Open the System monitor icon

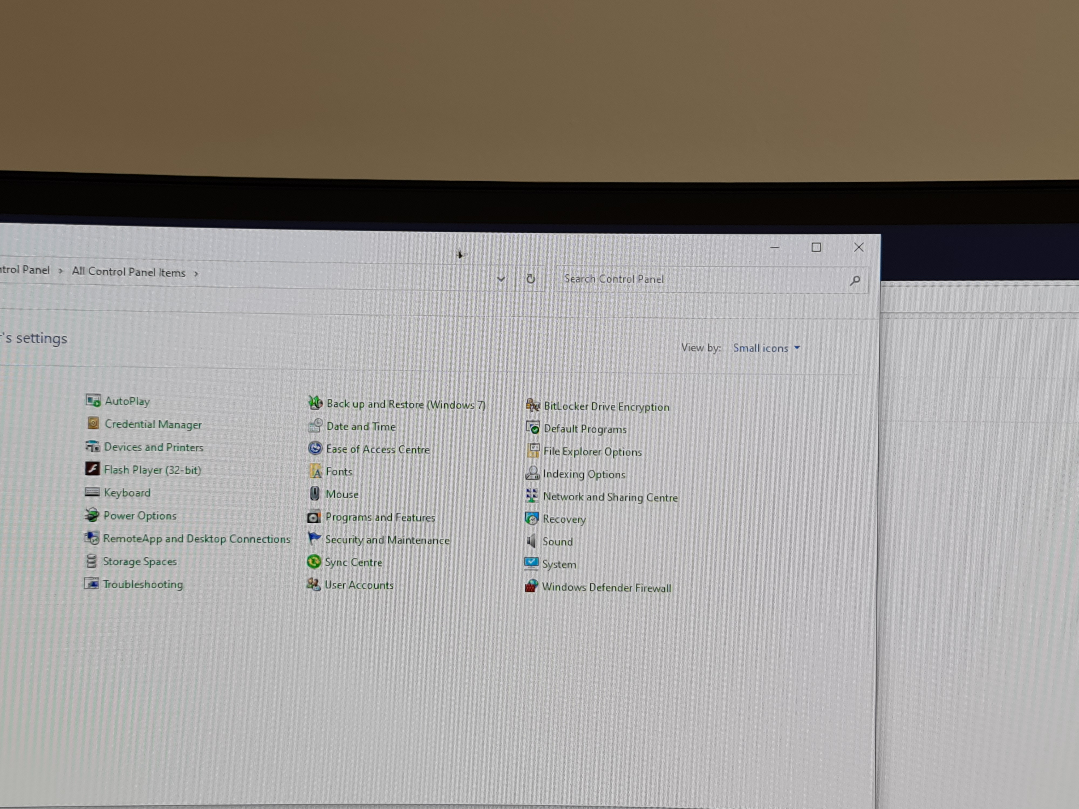click(531, 563)
